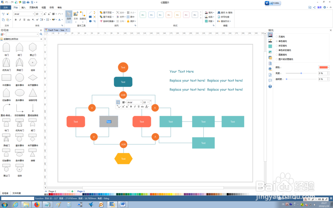Click the symbol library search magnifier
This screenshot has height=208, width=333.
[41, 34]
